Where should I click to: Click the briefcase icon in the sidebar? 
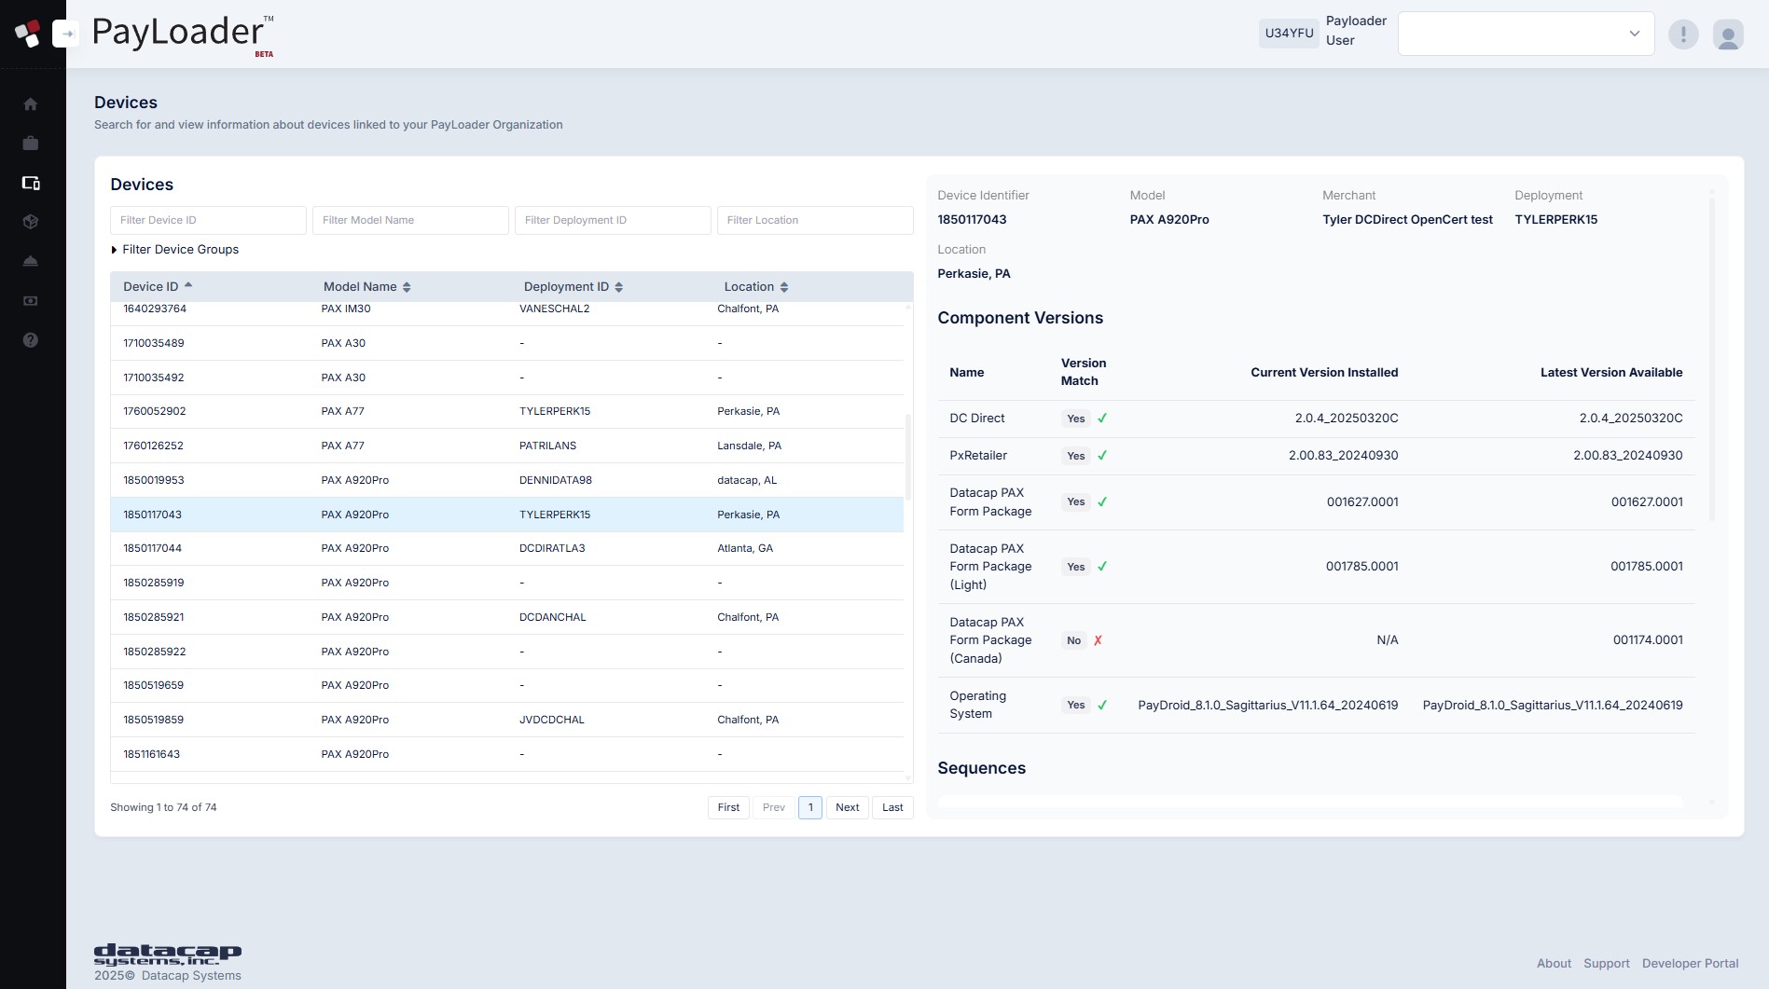[31, 144]
